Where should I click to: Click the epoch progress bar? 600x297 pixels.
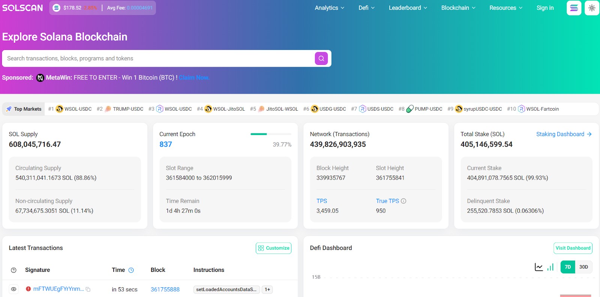(x=271, y=134)
